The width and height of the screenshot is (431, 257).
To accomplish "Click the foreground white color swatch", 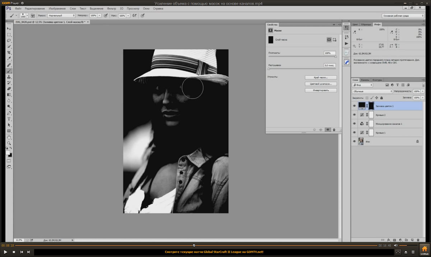I will tap(8, 153).
